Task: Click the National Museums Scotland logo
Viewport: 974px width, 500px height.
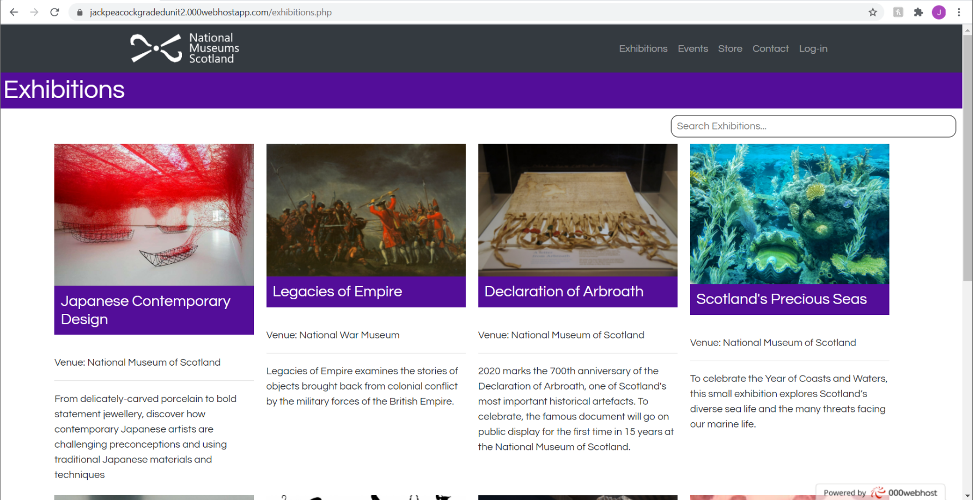Action: (x=185, y=48)
